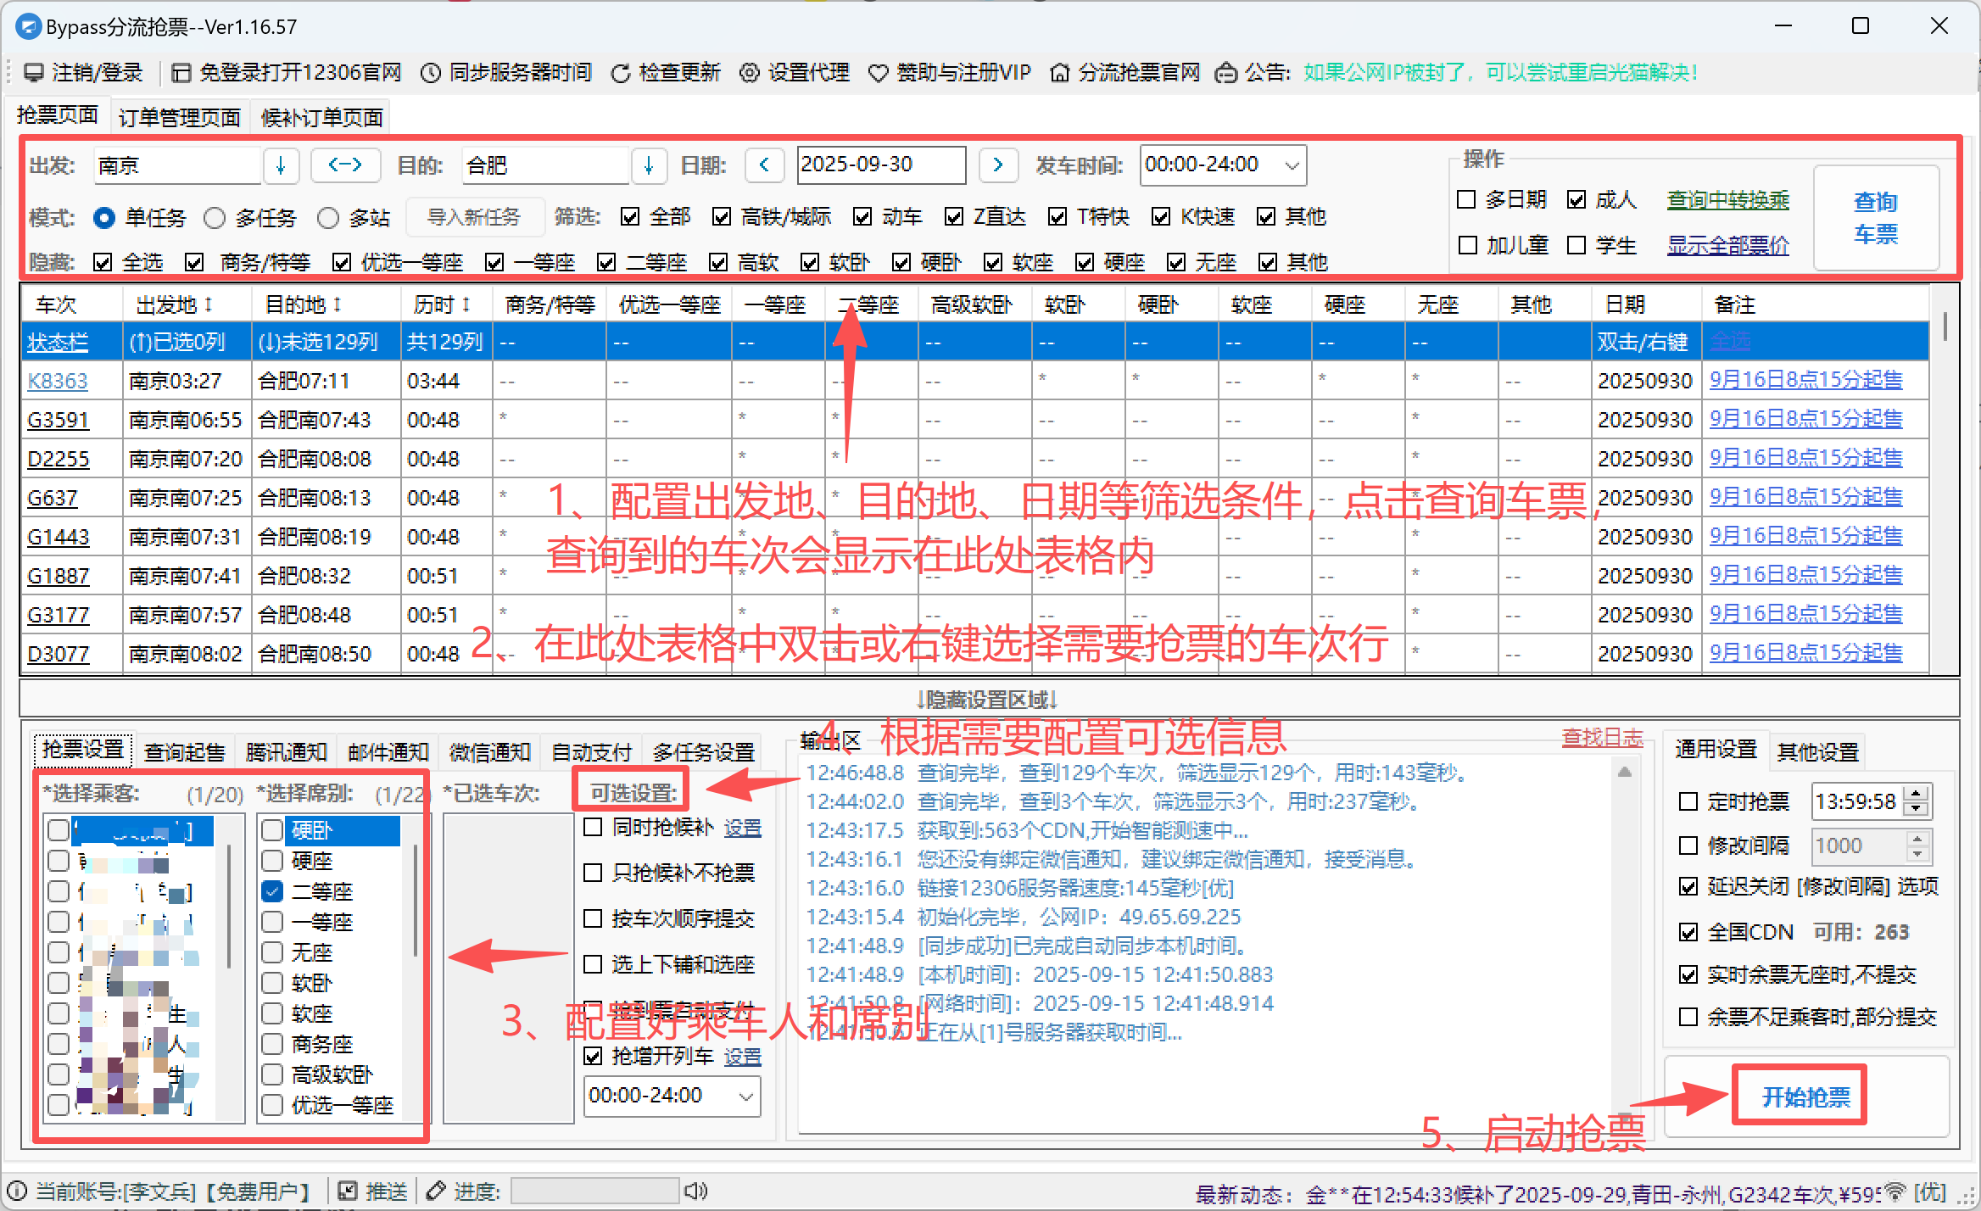Expand the added-train time range combo box

(x=745, y=1096)
